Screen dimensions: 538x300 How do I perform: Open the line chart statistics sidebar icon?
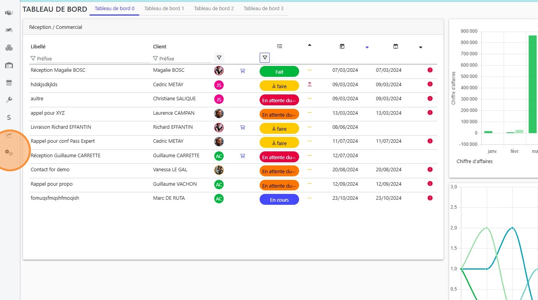(9, 135)
